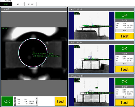Click the OK status indicator for WELD - CH03
The image size is (135, 107).
tap(124, 82)
